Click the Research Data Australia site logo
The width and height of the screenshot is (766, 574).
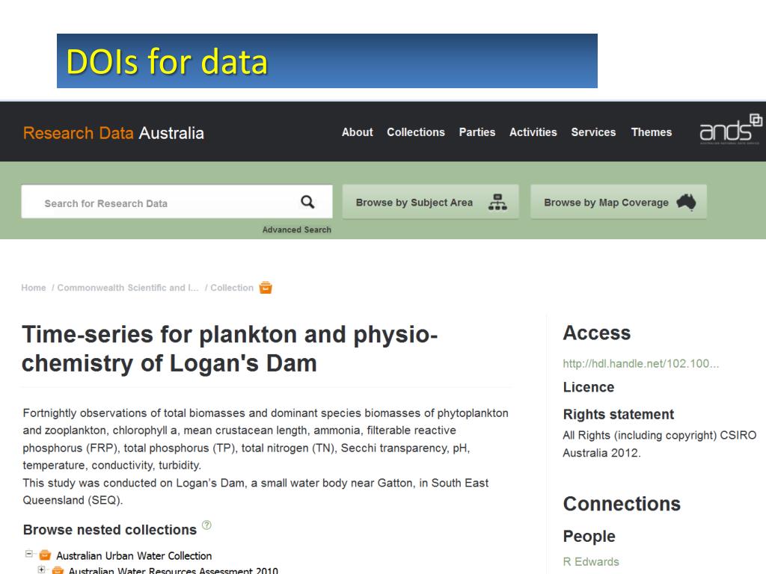[x=114, y=133]
